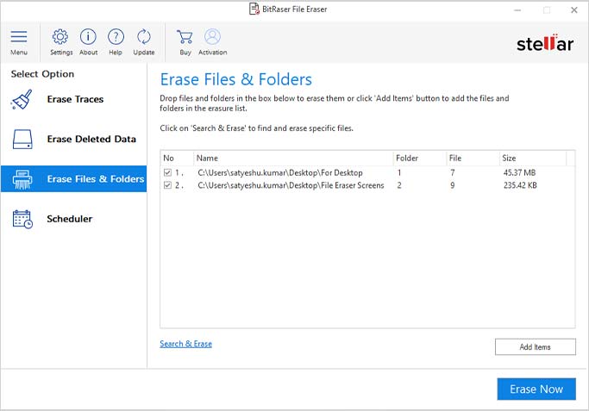This screenshot has height=411, width=589.
Task: Sort by the File column header
Action: click(473, 158)
